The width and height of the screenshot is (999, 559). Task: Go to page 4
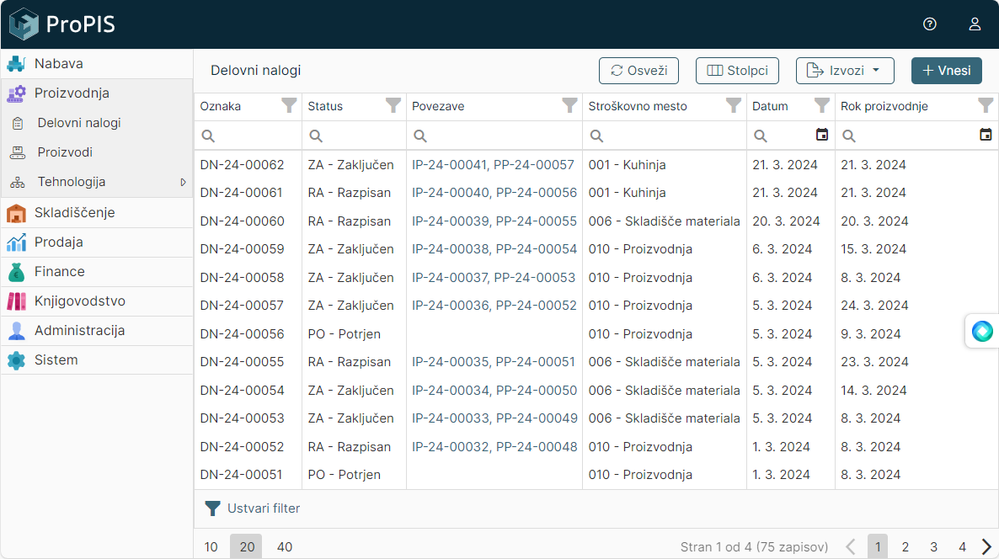click(x=962, y=547)
